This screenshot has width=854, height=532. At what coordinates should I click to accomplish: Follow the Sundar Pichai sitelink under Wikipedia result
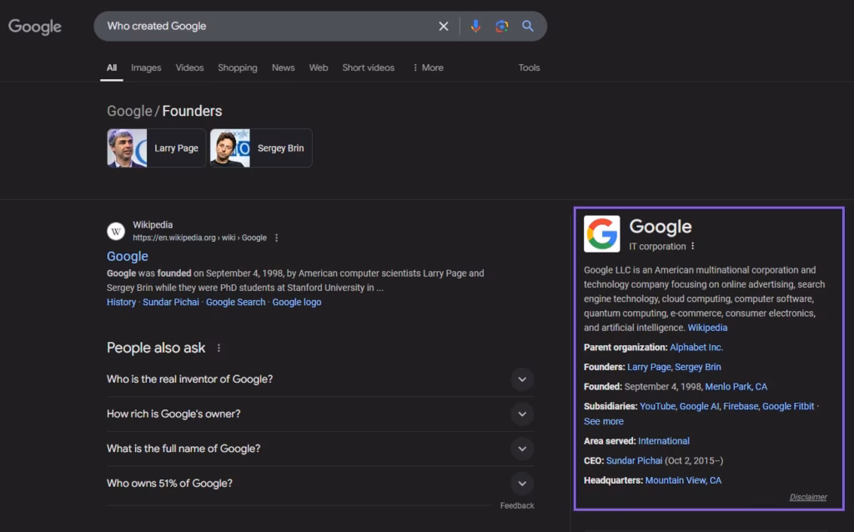coord(170,302)
